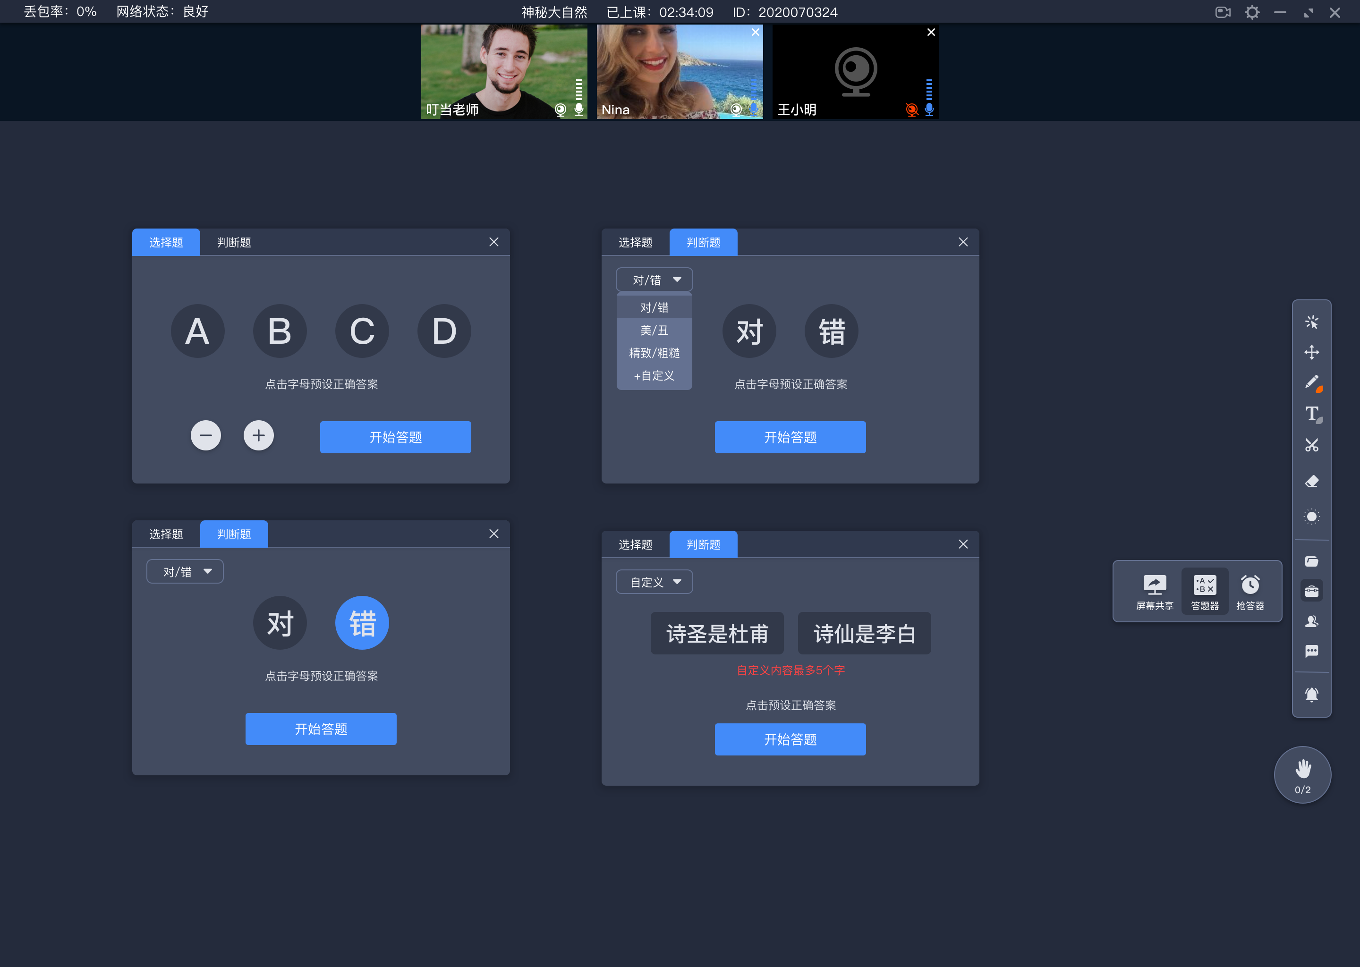The height and width of the screenshot is (967, 1360).
Task: Select 美/丑 option from dropdown menu
Action: [652, 330]
